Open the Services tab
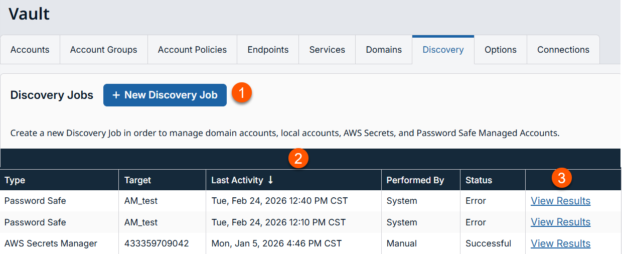This screenshot has width=622, height=254. tap(327, 50)
